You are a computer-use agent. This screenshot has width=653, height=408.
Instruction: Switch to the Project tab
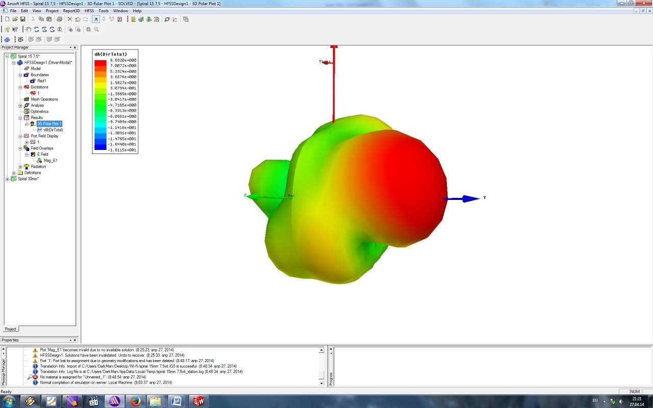11,329
